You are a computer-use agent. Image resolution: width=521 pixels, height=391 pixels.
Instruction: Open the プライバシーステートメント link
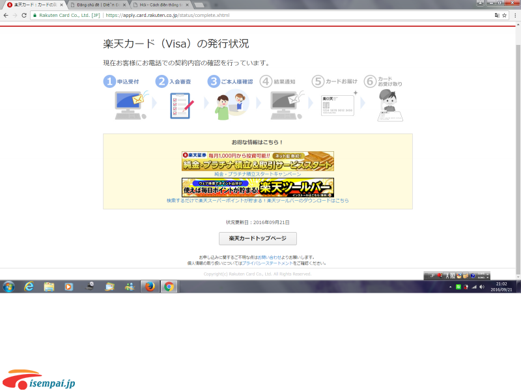268,263
